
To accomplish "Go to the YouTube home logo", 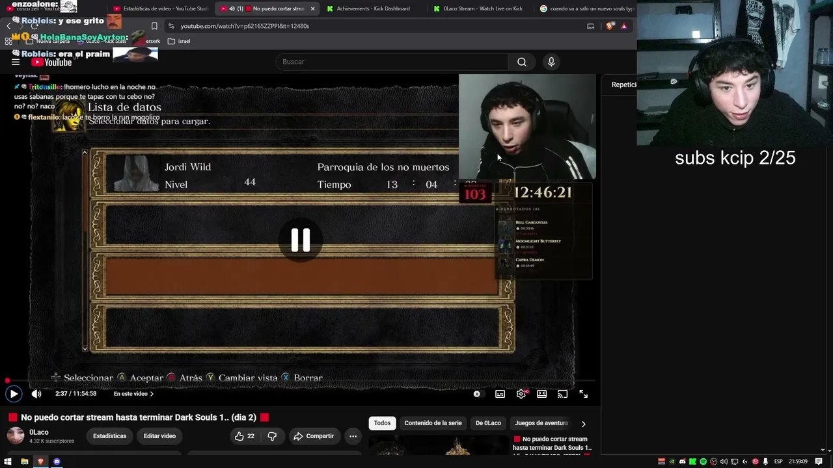I will (x=51, y=62).
